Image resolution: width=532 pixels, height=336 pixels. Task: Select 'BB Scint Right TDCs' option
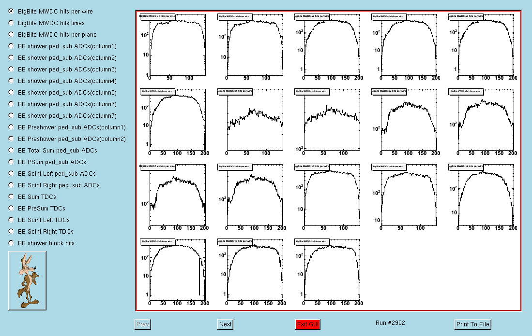11,231
